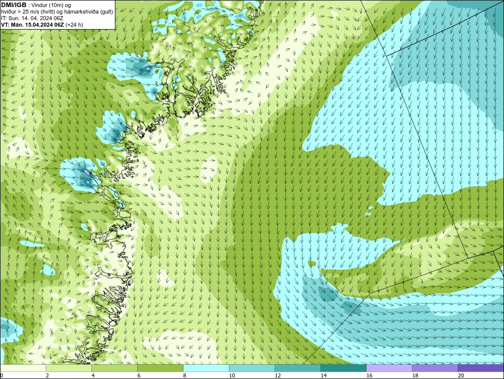Click the "0" label on the wind scale
Screen dimensions: 504x379
[2, 375]
